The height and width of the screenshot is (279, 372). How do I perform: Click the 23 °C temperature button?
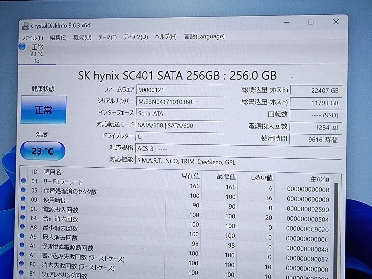click(x=43, y=151)
